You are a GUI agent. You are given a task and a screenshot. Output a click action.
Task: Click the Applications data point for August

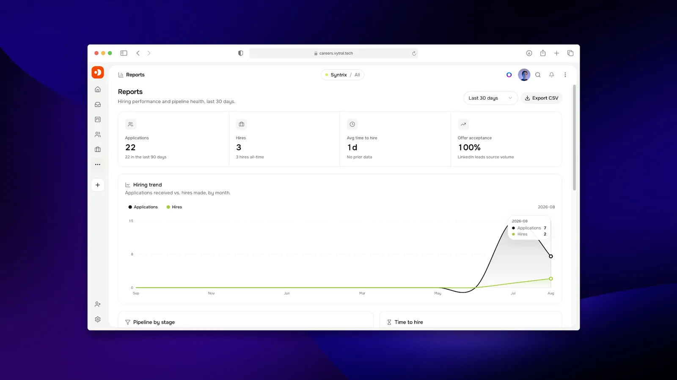coord(550,256)
